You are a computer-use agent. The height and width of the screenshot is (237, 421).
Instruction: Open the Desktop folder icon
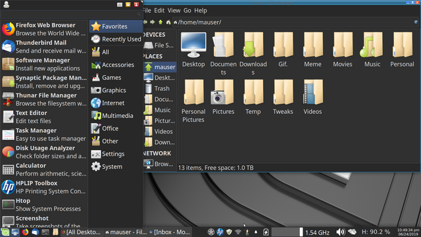pyautogui.click(x=193, y=50)
